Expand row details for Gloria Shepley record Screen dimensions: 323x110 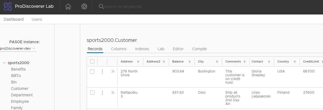[x=113, y=71]
